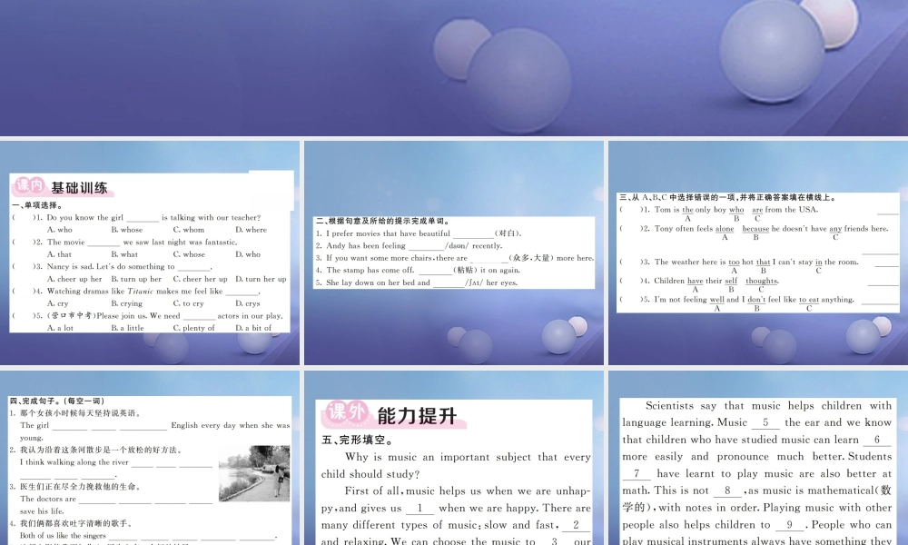Click sentence 'The stamp has come off'

click(x=418, y=270)
